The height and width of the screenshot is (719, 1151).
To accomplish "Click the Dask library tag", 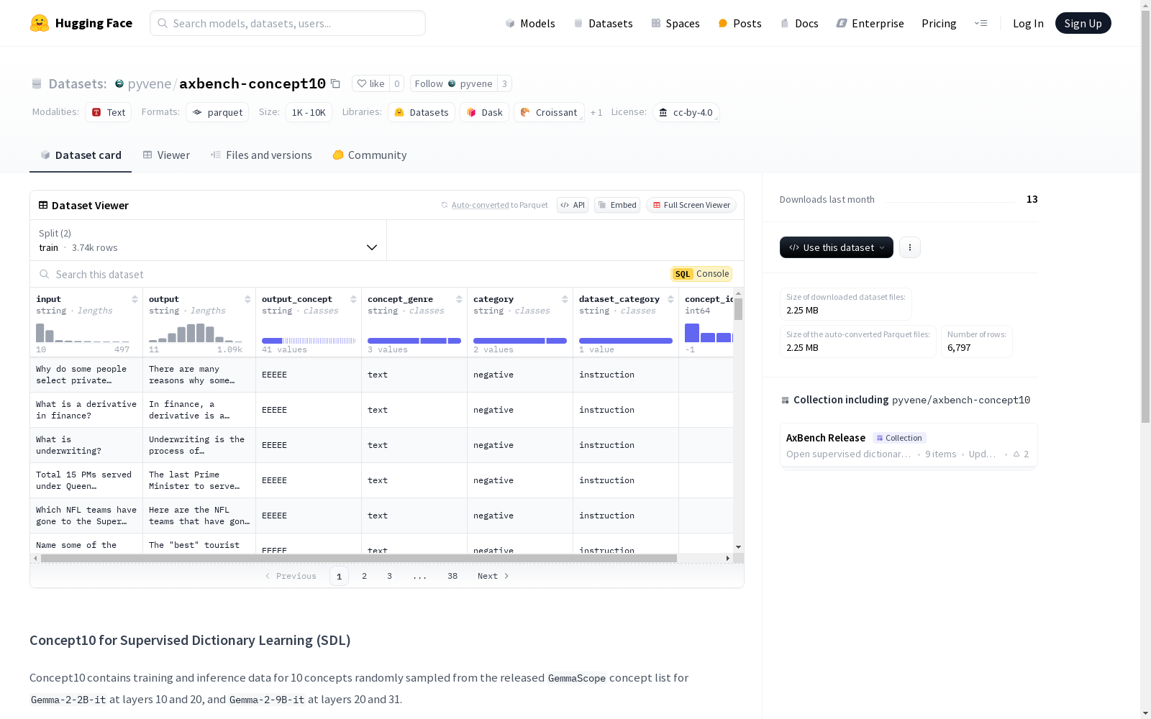I will pos(485,112).
